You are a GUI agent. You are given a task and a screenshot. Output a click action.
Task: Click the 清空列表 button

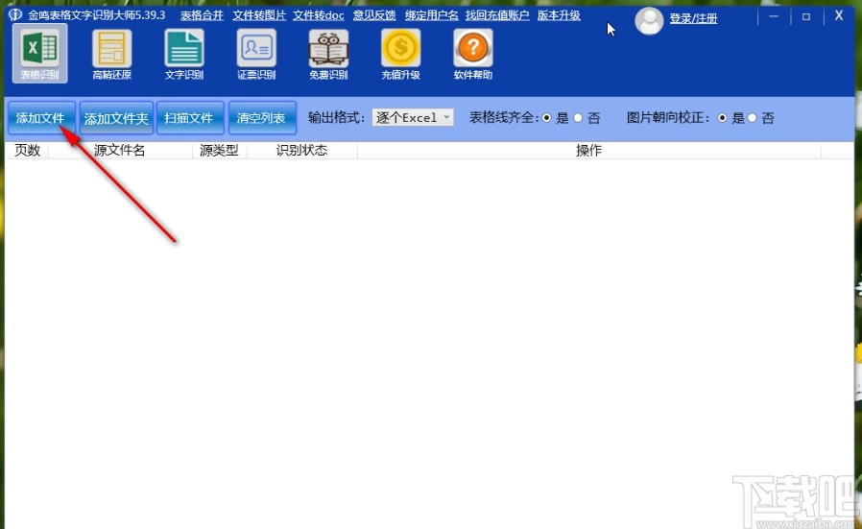tap(262, 118)
